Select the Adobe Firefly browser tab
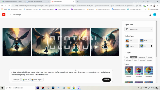This screenshot has height=90, width=160. point(63,2)
